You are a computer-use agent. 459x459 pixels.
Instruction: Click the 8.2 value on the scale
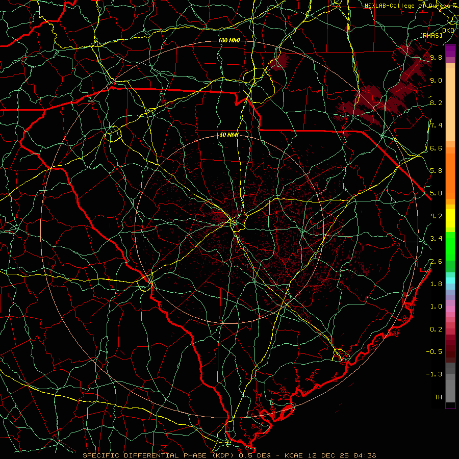coord(436,103)
